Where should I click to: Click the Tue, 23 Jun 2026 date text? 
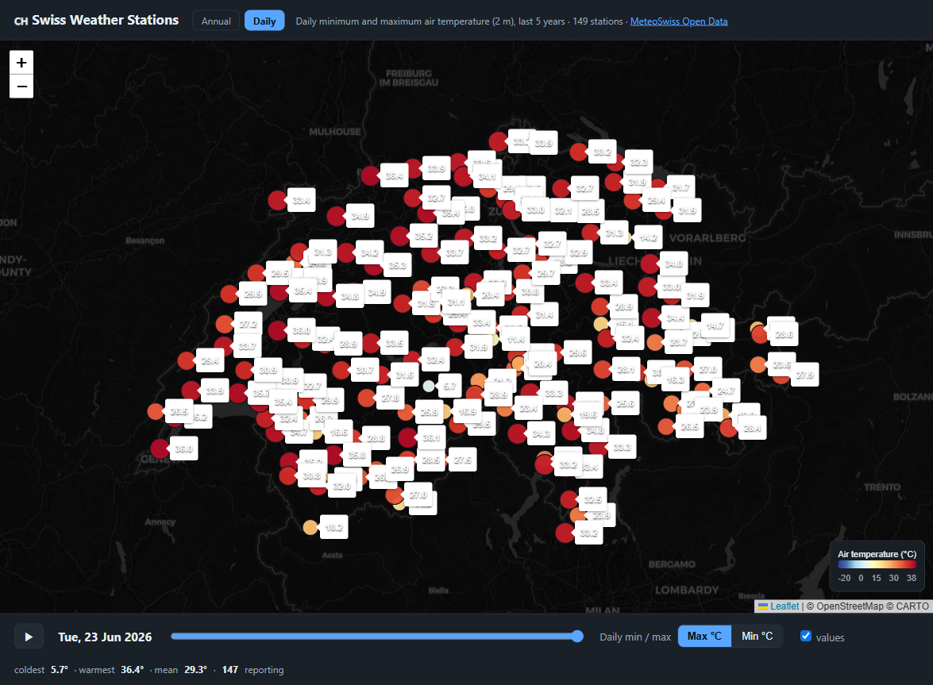(106, 637)
